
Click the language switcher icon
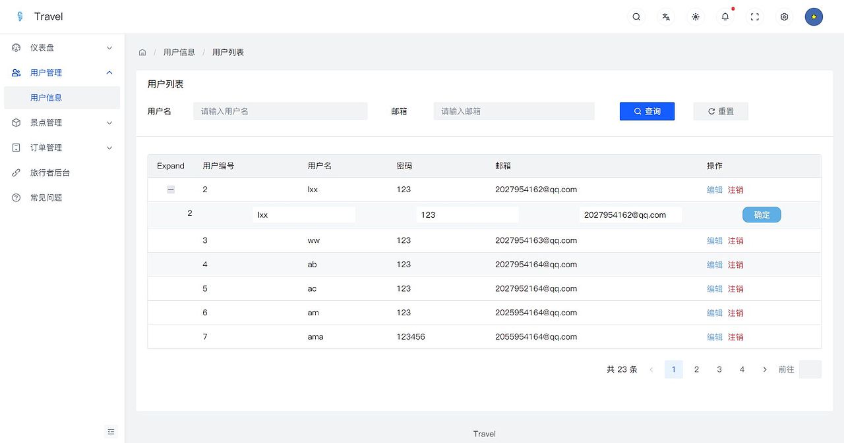pyautogui.click(x=665, y=16)
